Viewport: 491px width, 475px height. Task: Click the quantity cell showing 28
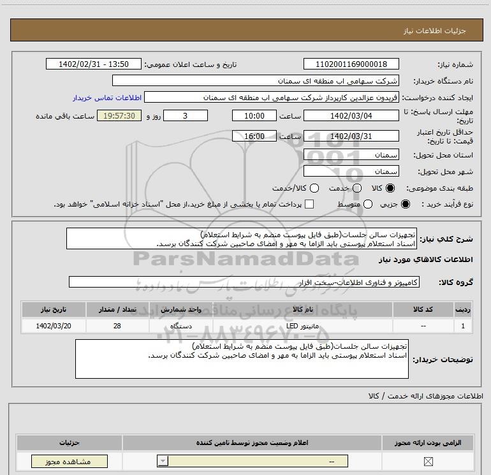click(x=117, y=326)
